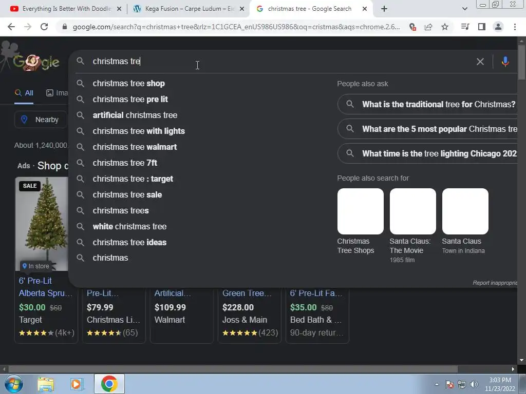Clear the search box with X
This screenshot has height=394, width=526.
click(x=480, y=62)
